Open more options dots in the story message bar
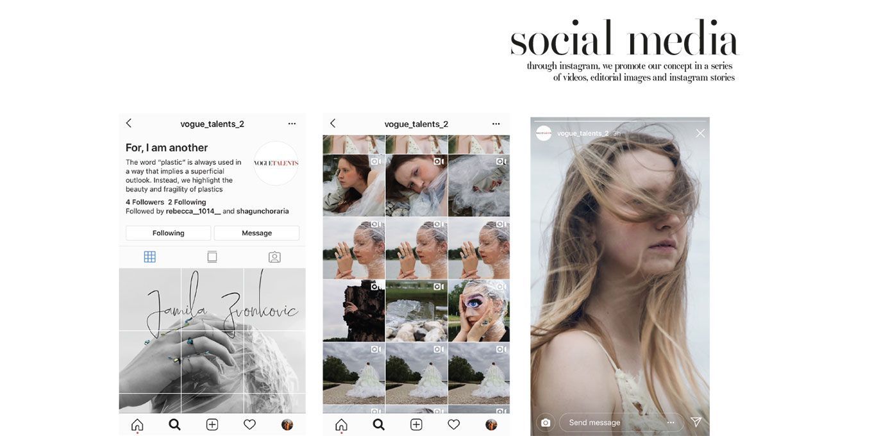 [x=671, y=423]
